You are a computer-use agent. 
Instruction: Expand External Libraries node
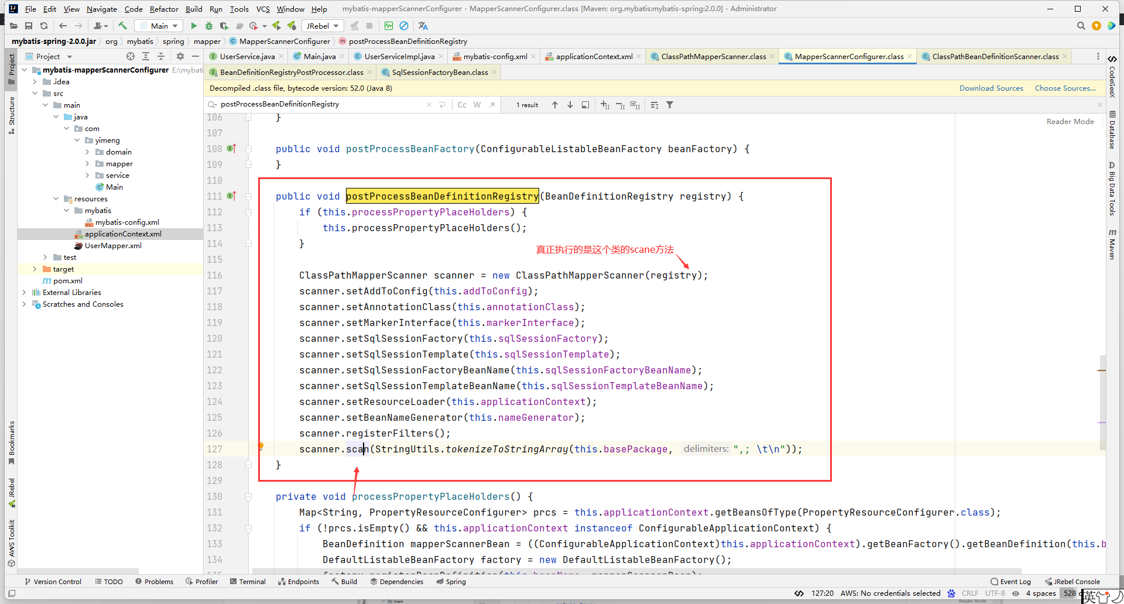[x=25, y=293]
